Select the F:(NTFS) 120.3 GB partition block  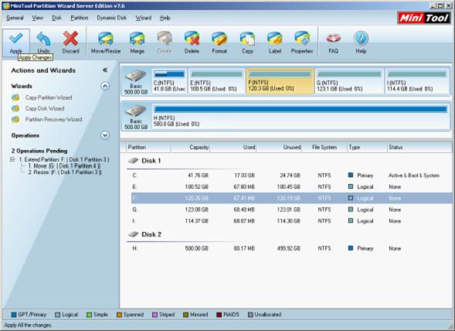point(280,81)
